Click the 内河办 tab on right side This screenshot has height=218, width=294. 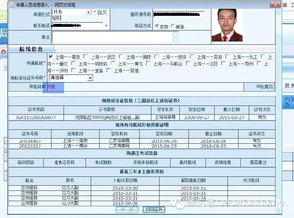click(x=288, y=102)
